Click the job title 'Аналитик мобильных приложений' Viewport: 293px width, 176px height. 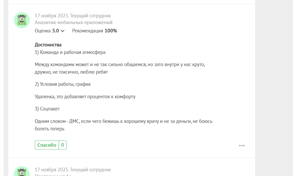pos(73,23)
